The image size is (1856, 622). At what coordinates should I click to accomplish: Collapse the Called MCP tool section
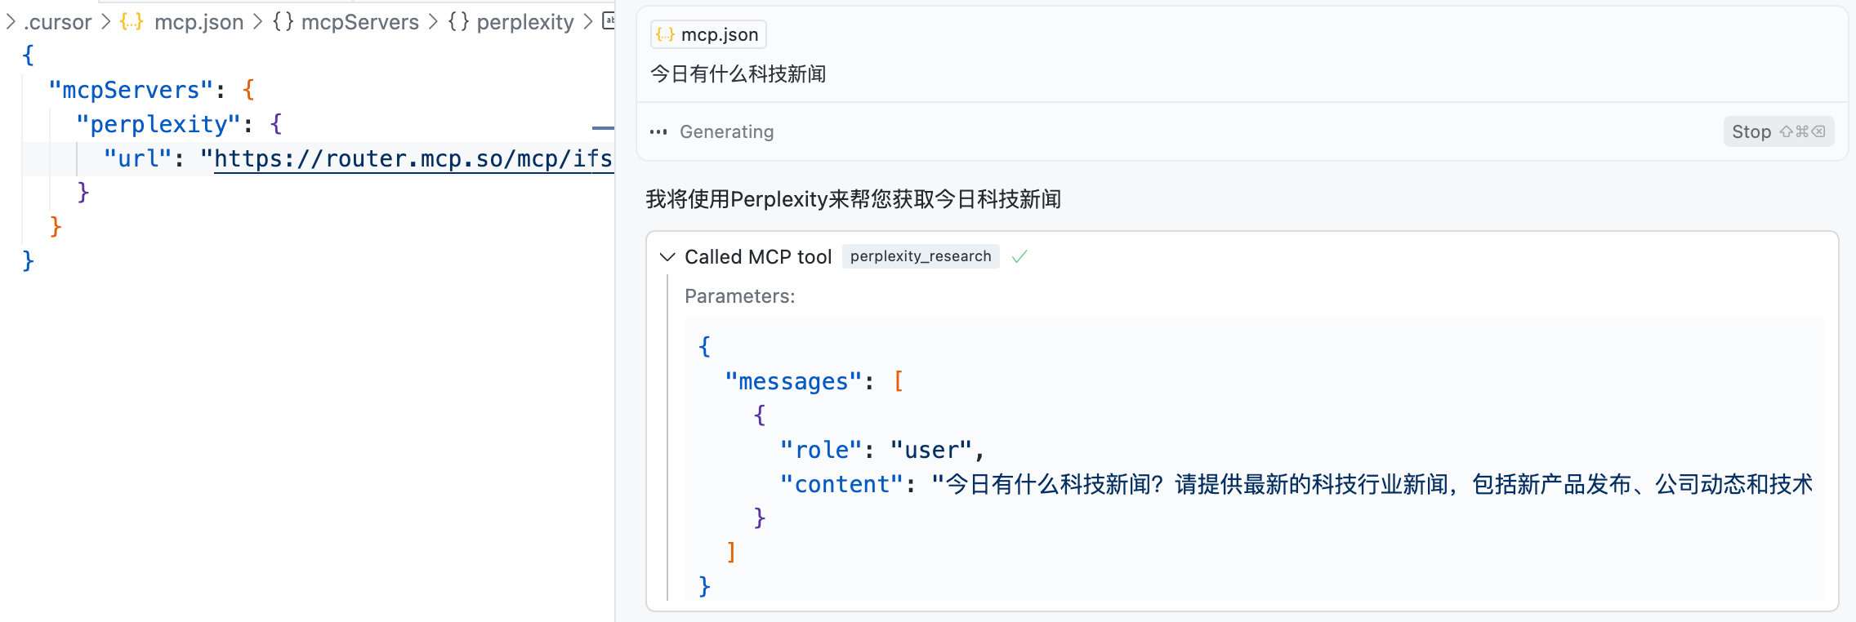[667, 257]
